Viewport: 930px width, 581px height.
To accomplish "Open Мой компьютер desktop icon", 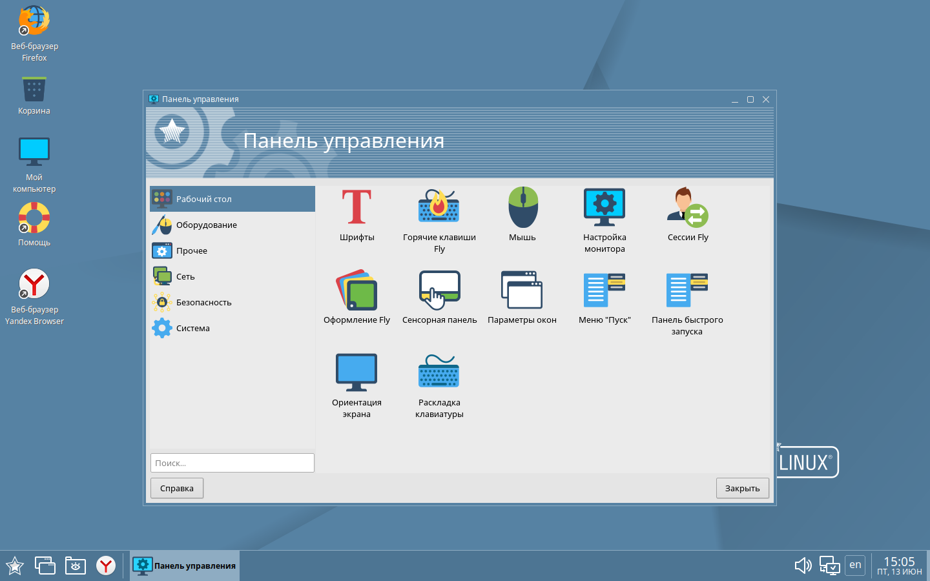I will click(x=34, y=165).
